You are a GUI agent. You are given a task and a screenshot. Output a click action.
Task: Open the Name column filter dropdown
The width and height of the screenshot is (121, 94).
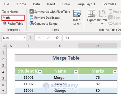[x=76, y=72]
